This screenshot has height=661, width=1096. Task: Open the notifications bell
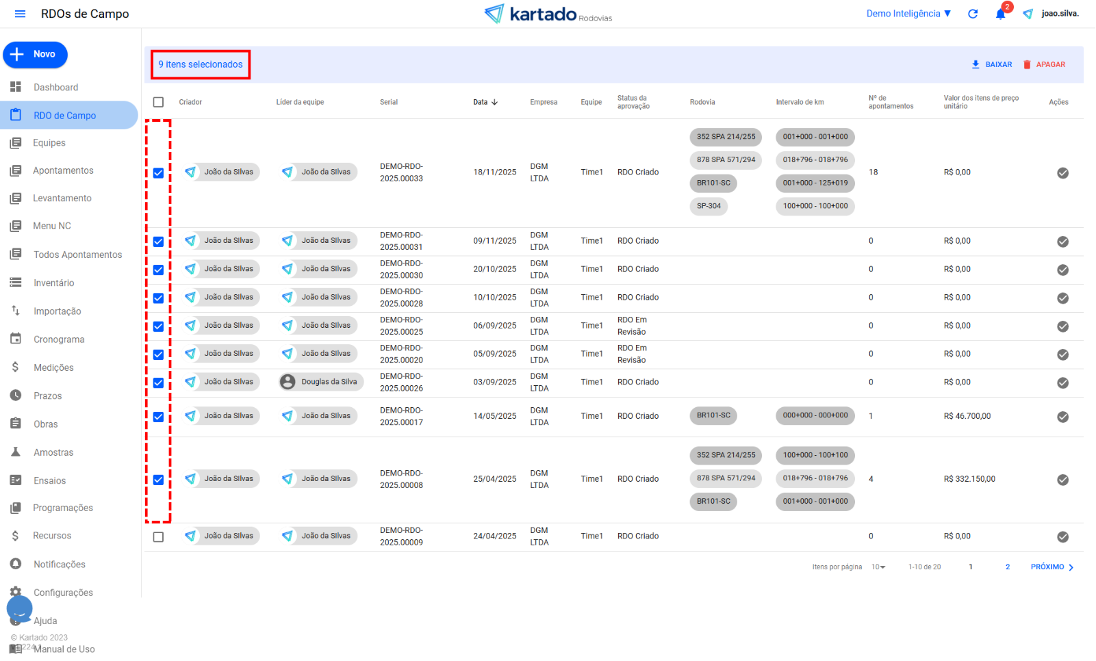pyautogui.click(x=1000, y=14)
